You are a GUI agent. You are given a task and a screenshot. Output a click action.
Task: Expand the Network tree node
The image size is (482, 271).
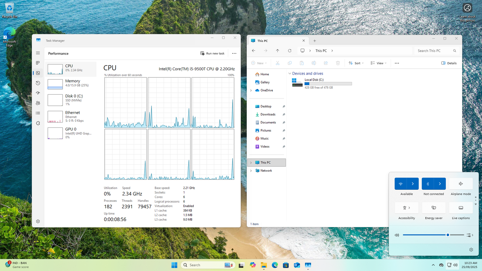point(251,171)
